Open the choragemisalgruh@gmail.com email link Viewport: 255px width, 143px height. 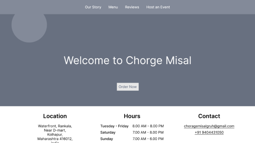coord(209,126)
